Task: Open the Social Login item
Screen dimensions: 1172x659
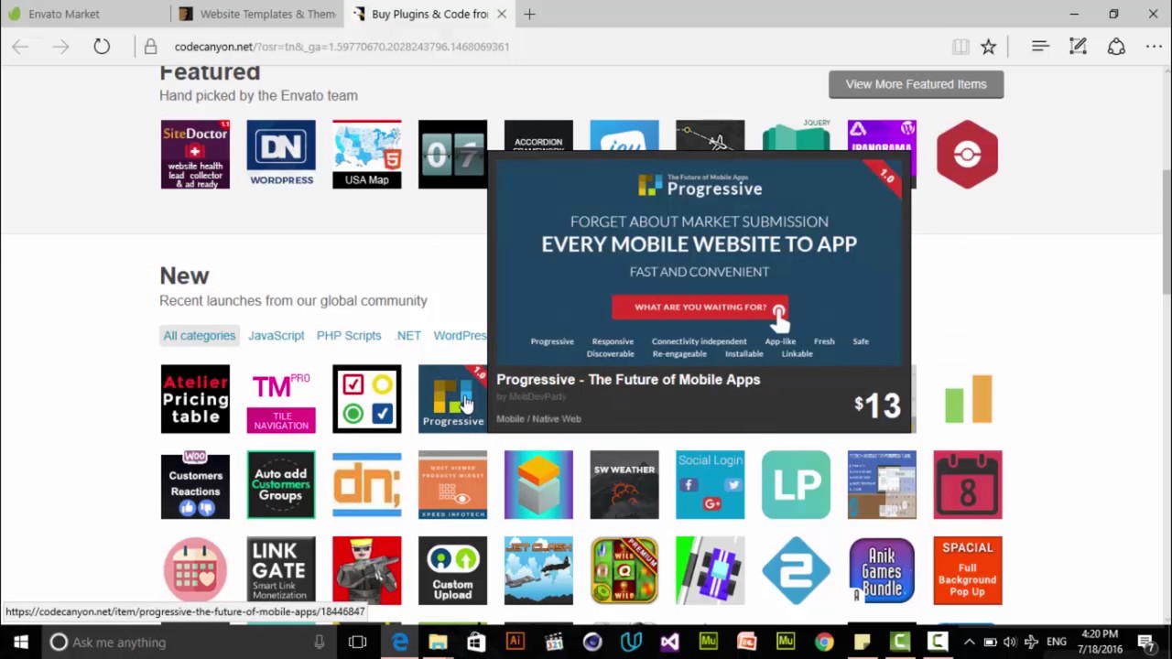Action: click(x=711, y=485)
